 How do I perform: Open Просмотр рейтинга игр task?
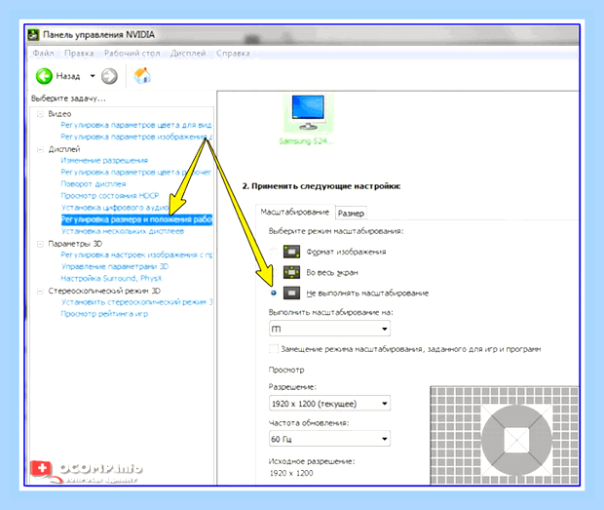pyautogui.click(x=104, y=314)
